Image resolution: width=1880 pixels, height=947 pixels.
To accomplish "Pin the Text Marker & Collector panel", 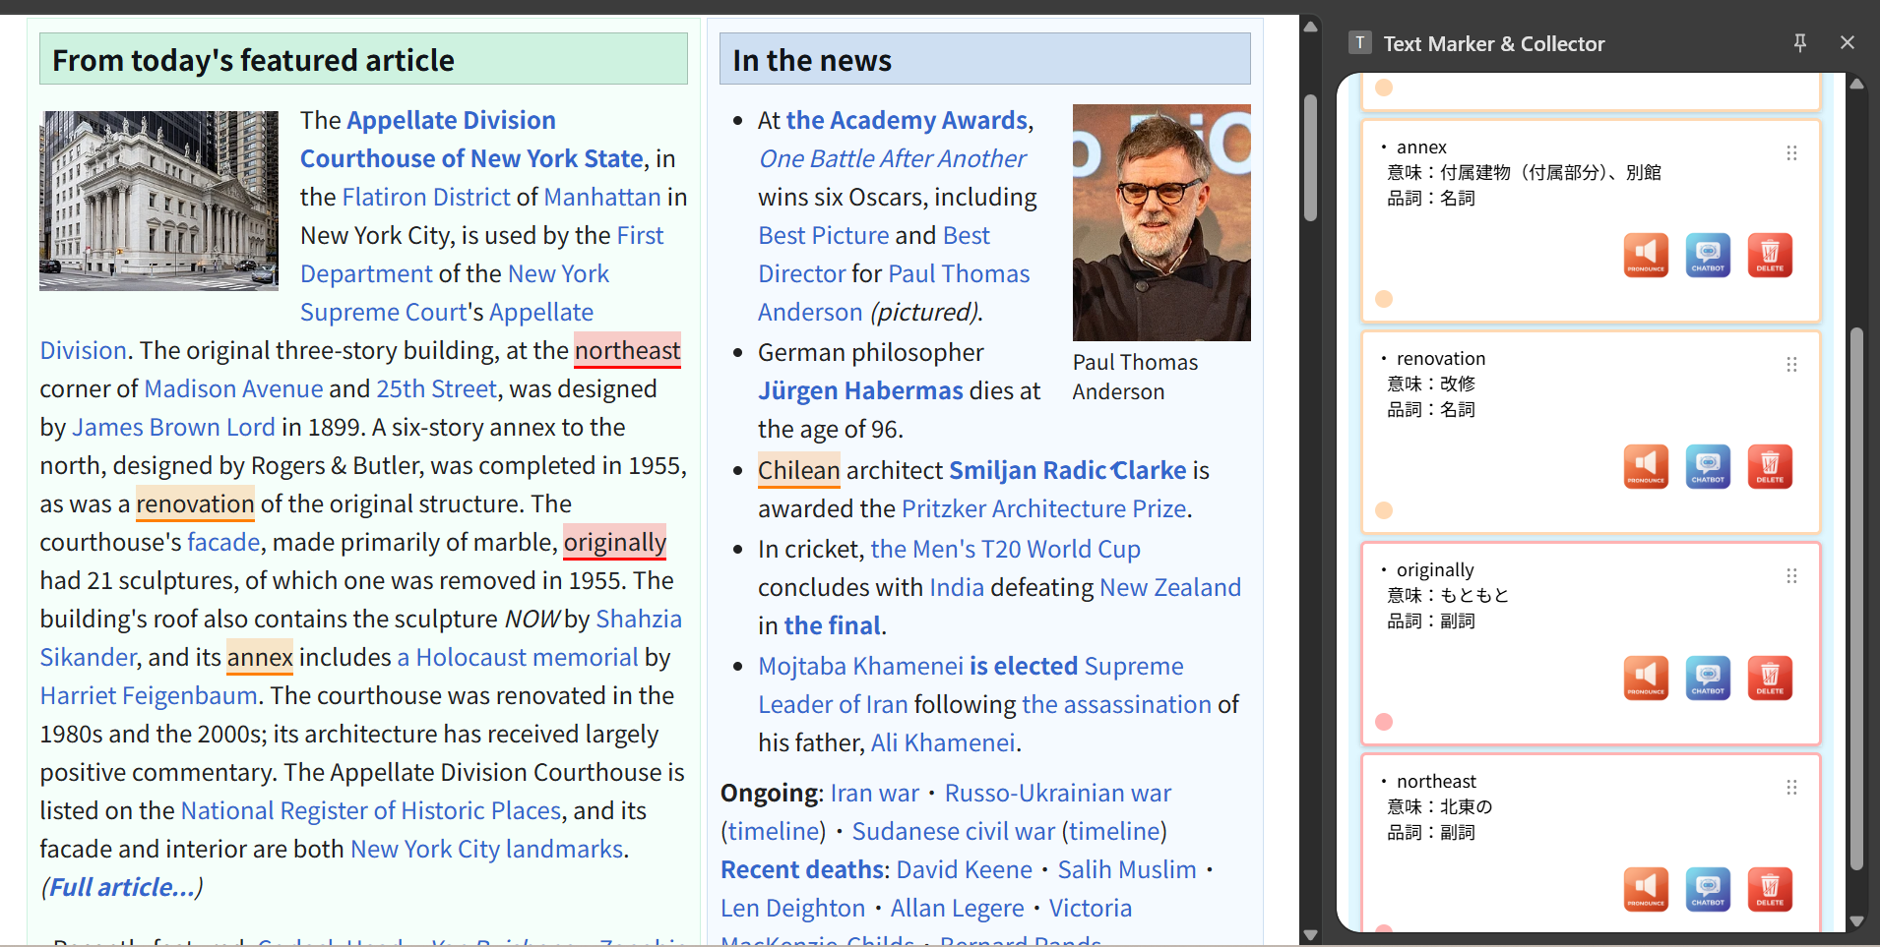I will tap(1799, 43).
